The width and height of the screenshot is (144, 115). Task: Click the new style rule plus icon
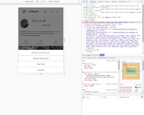(116, 61)
